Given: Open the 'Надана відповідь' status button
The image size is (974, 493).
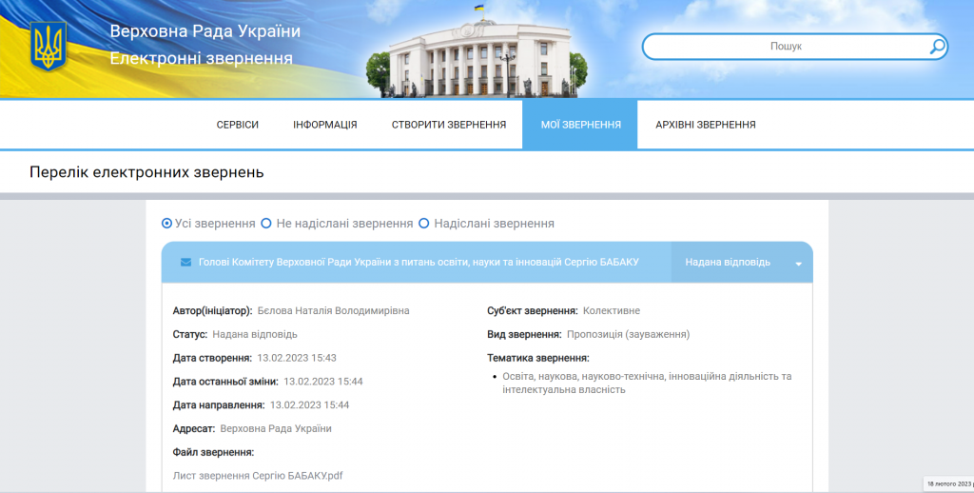Looking at the screenshot, I should [728, 263].
